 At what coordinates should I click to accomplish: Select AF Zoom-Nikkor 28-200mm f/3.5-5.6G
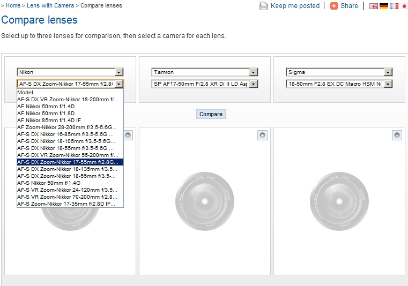(x=70, y=127)
